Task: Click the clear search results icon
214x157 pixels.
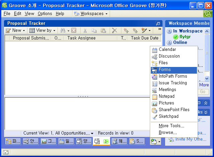Action: [x=74, y=30]
